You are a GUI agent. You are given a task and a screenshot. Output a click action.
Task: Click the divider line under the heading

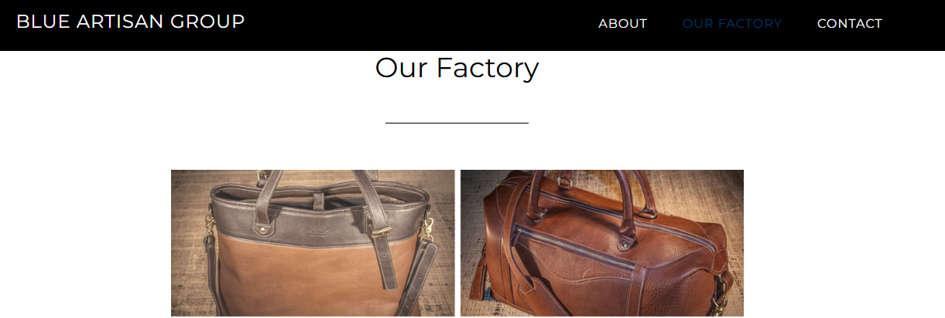[457, 123]
